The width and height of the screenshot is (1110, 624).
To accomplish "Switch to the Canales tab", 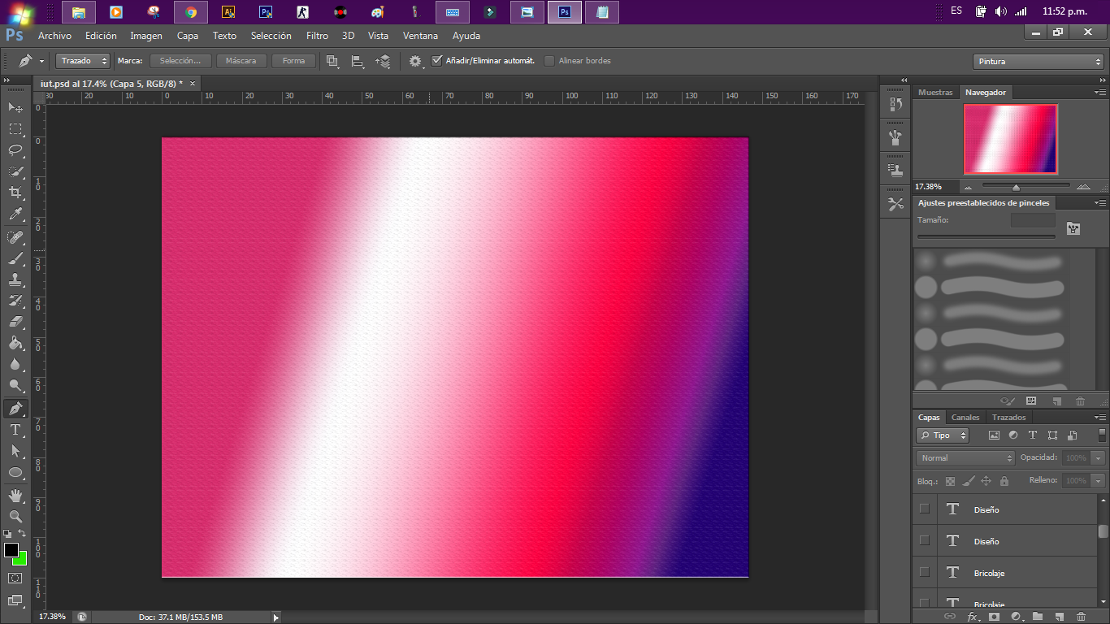I will click(965, 418).
